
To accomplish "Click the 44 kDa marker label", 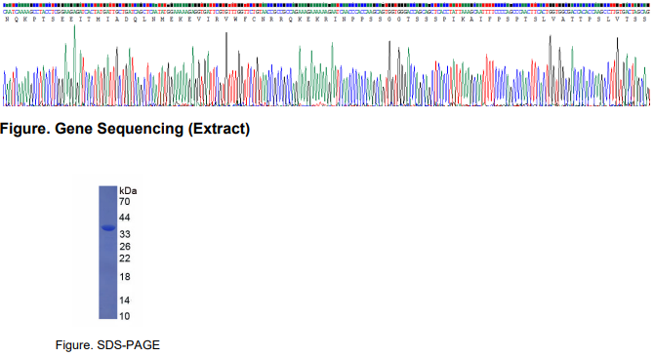I will coord(124,218).
